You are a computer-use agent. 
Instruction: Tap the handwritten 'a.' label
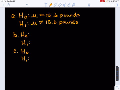[x=14, y=16]
